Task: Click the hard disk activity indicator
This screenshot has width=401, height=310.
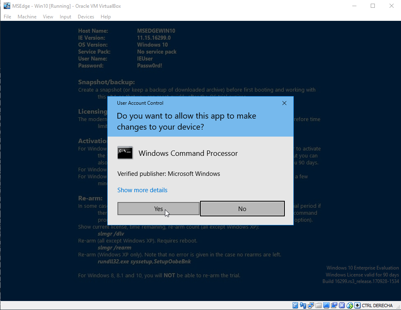Action: tap(295, 306)
